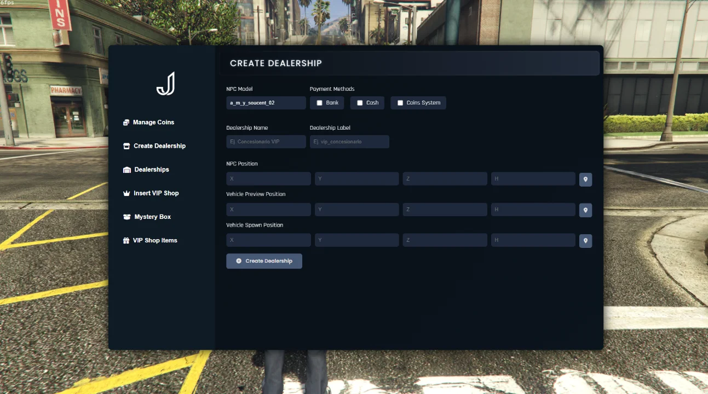
Task: Click the Create Dealership store icon
Action: click(x=126, y=146)
